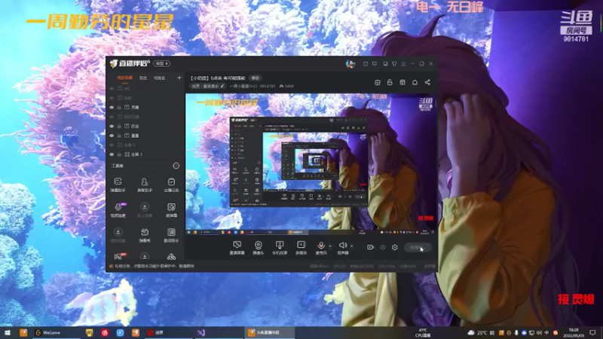Click the microphone icon in bottom bar

tap(321, 246)
